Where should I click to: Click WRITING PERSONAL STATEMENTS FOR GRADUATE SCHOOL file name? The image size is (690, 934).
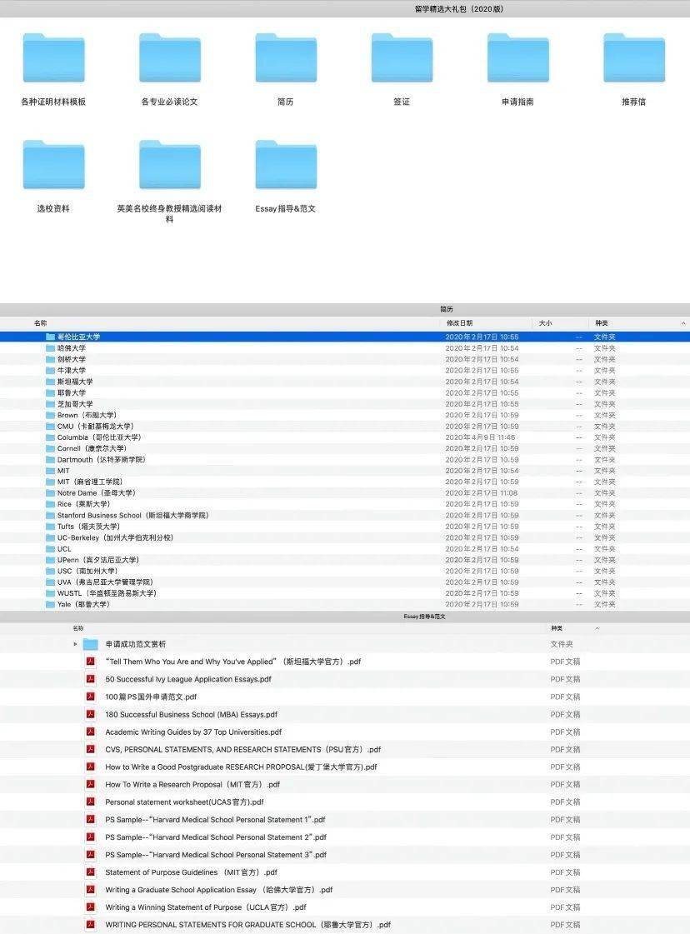tap(247, 925)
